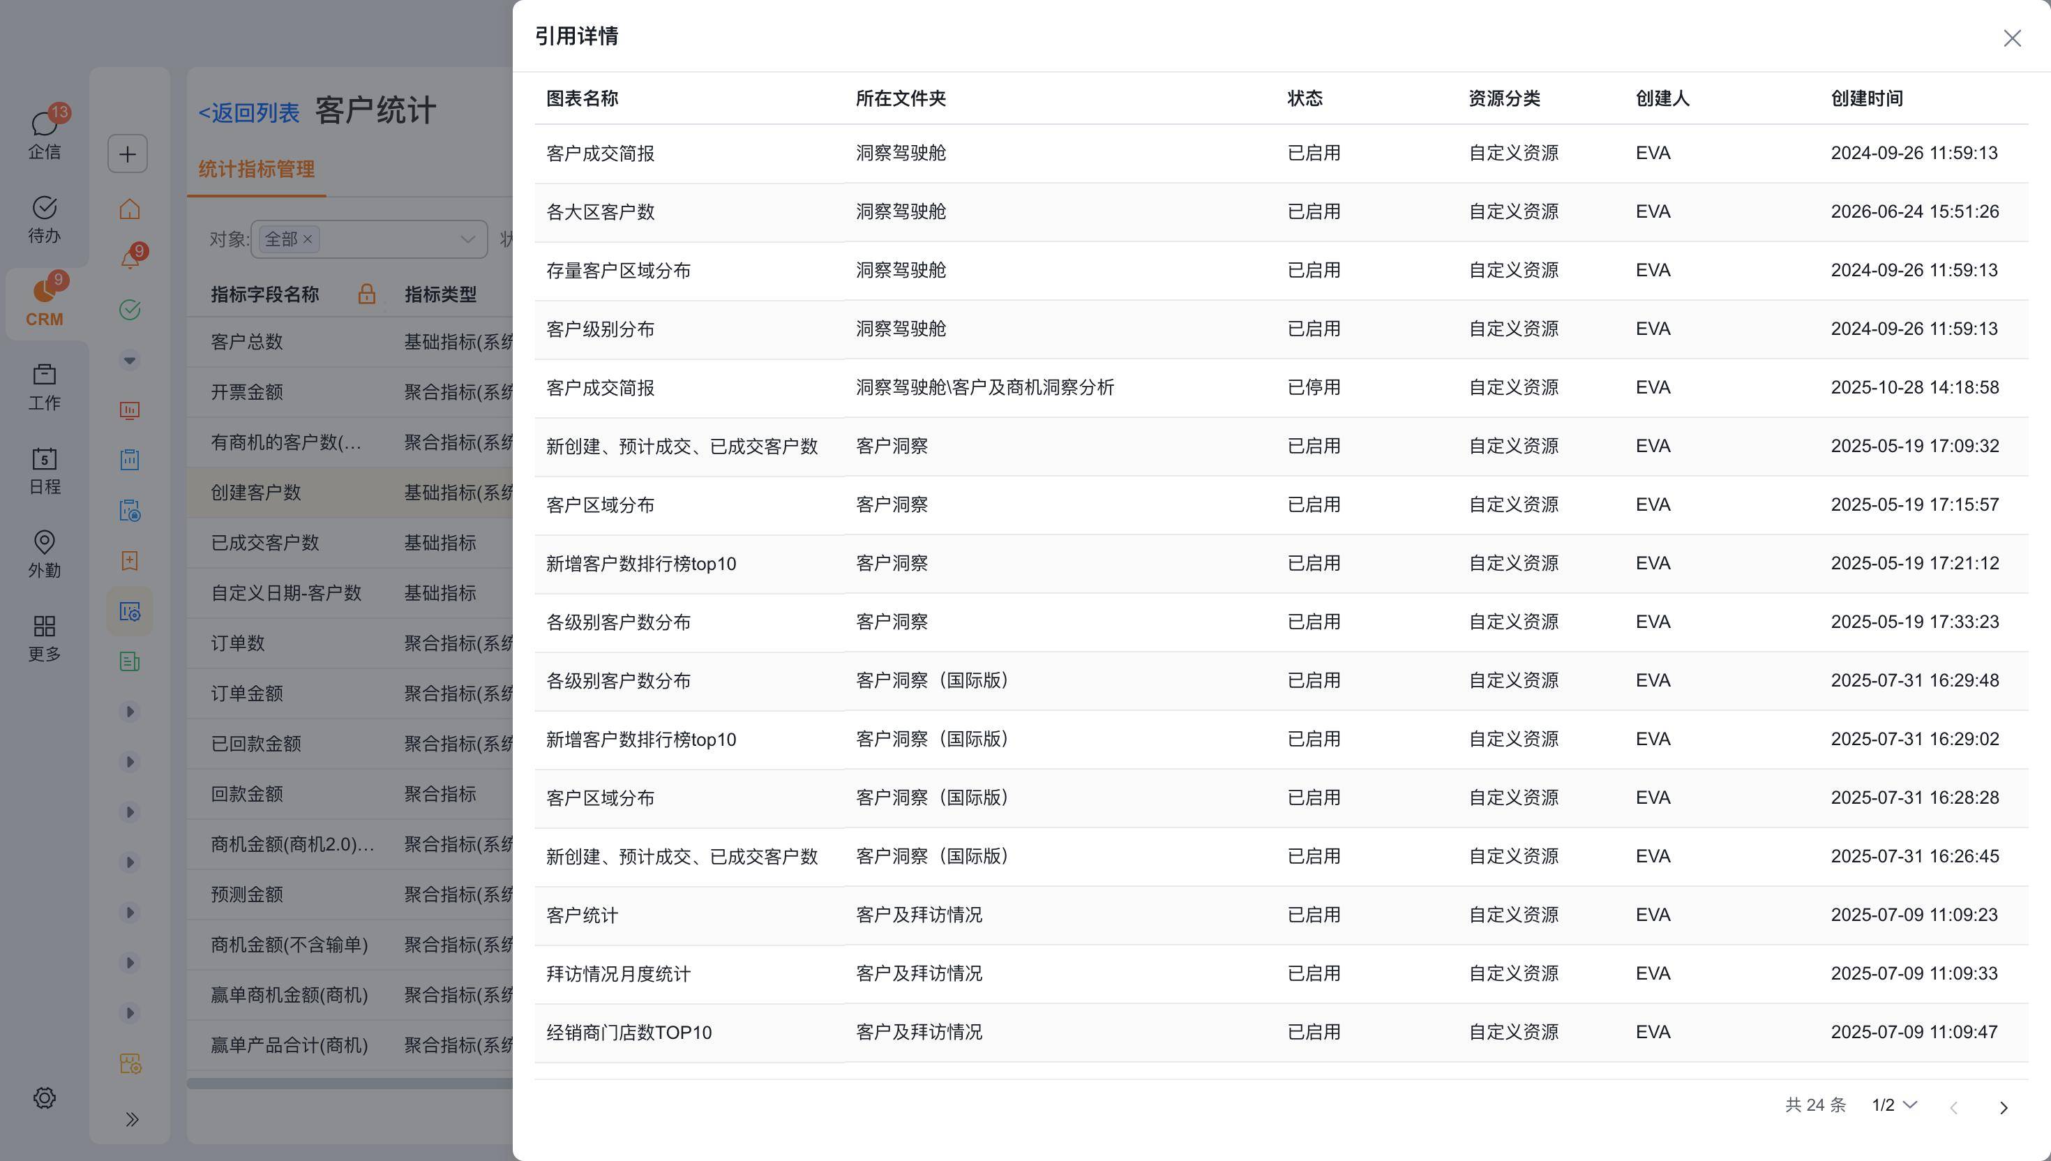The image size is (2051, 1161).
Task: Switch to the 工作 menu item
Action: point(44,385)
